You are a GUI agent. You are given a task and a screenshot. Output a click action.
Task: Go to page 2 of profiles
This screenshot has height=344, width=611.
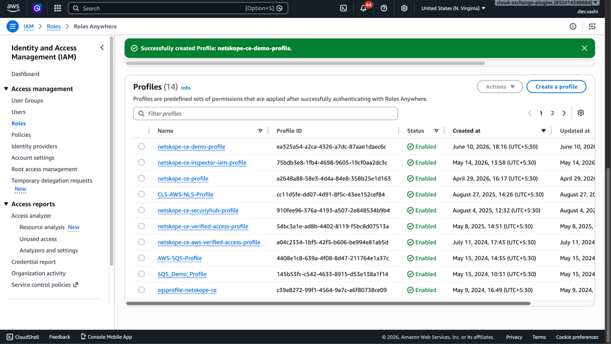(x=552, y=113)
